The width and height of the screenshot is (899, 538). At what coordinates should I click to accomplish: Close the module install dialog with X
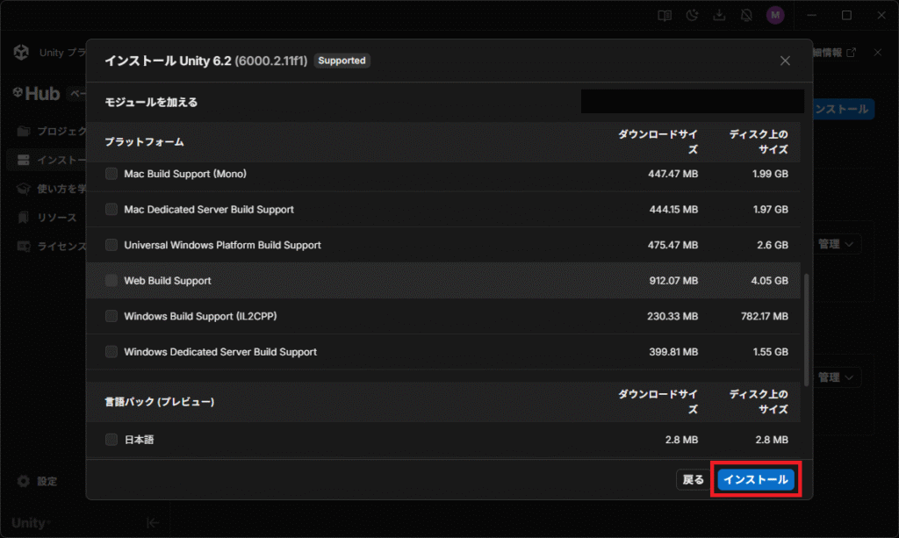click(x=785, y=61)
